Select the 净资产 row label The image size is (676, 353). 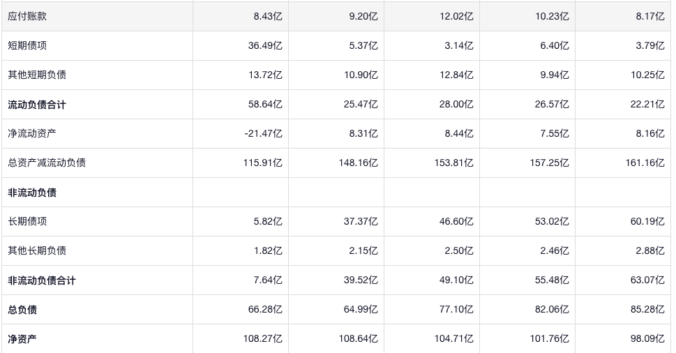click(22, 339)
